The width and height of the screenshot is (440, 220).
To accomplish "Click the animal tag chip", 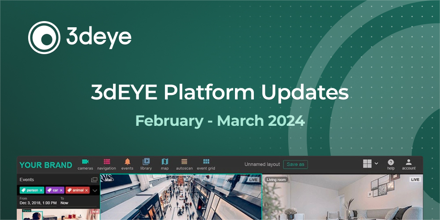I will point(77,190).
